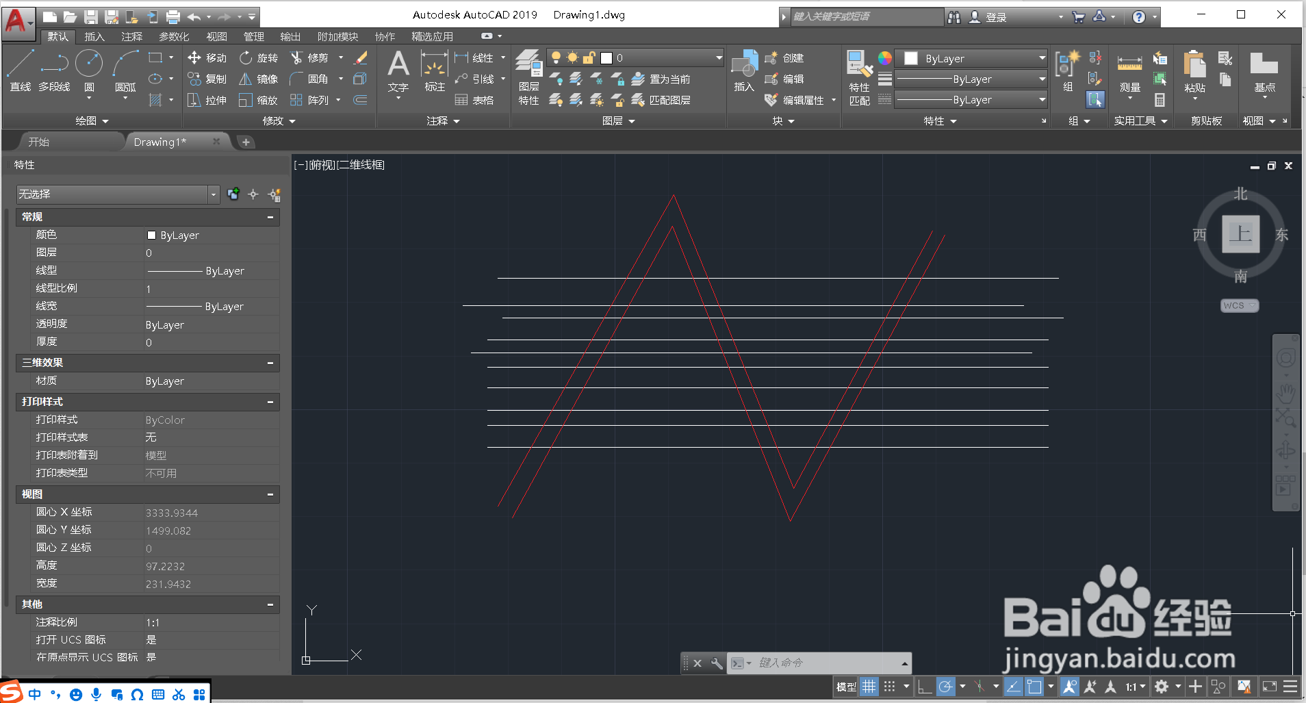This screenshot has height=703, width=1306.
Task: Insert a Table (表格)
Action: (x=474, y=101)
